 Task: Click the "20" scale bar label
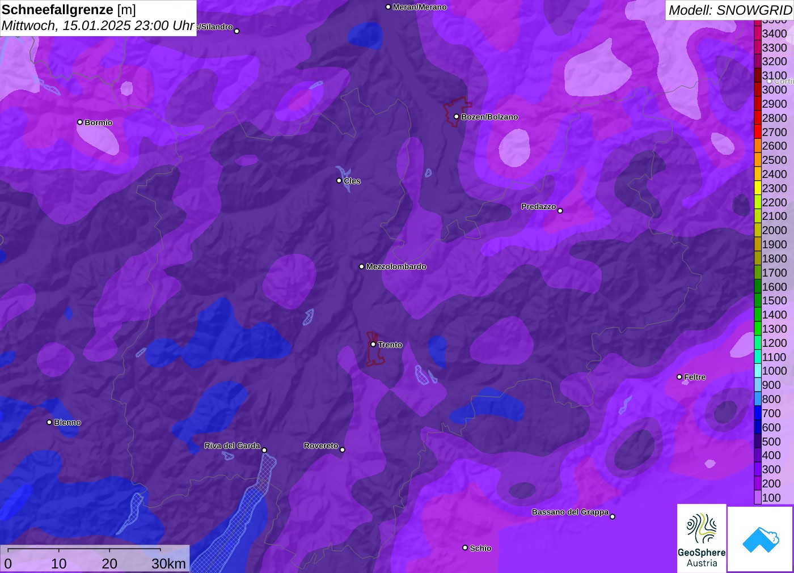(109, 563)
